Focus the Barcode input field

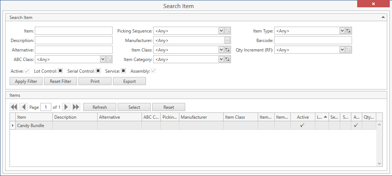click(313, 40)
